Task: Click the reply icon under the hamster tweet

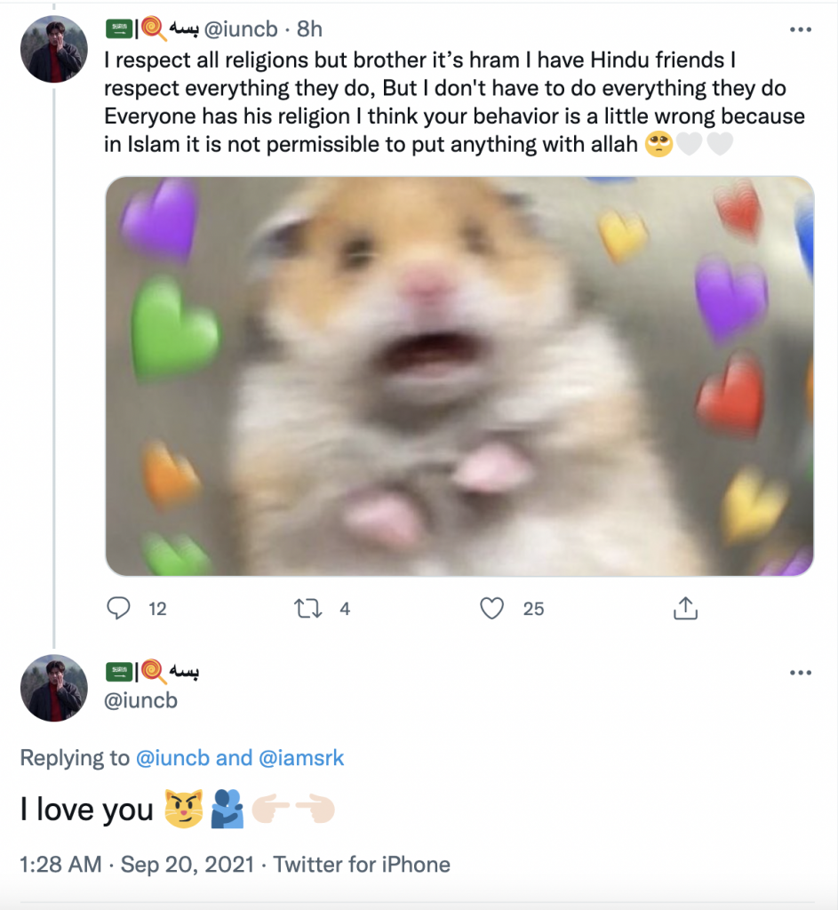Action: point(119,609)
